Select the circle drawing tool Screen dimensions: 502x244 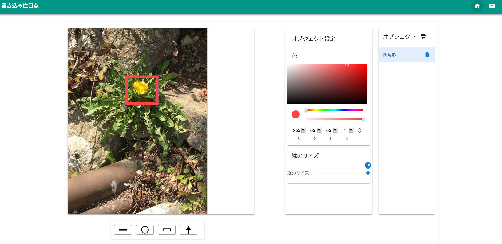point(145,230)
